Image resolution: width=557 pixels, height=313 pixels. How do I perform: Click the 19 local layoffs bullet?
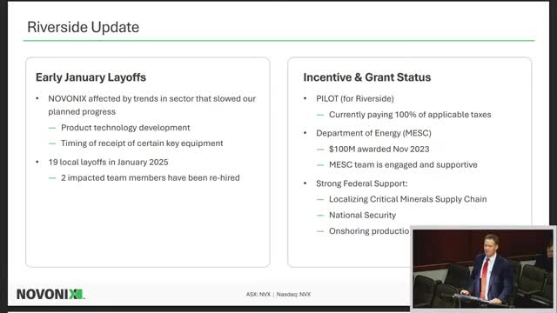(108, 163)
